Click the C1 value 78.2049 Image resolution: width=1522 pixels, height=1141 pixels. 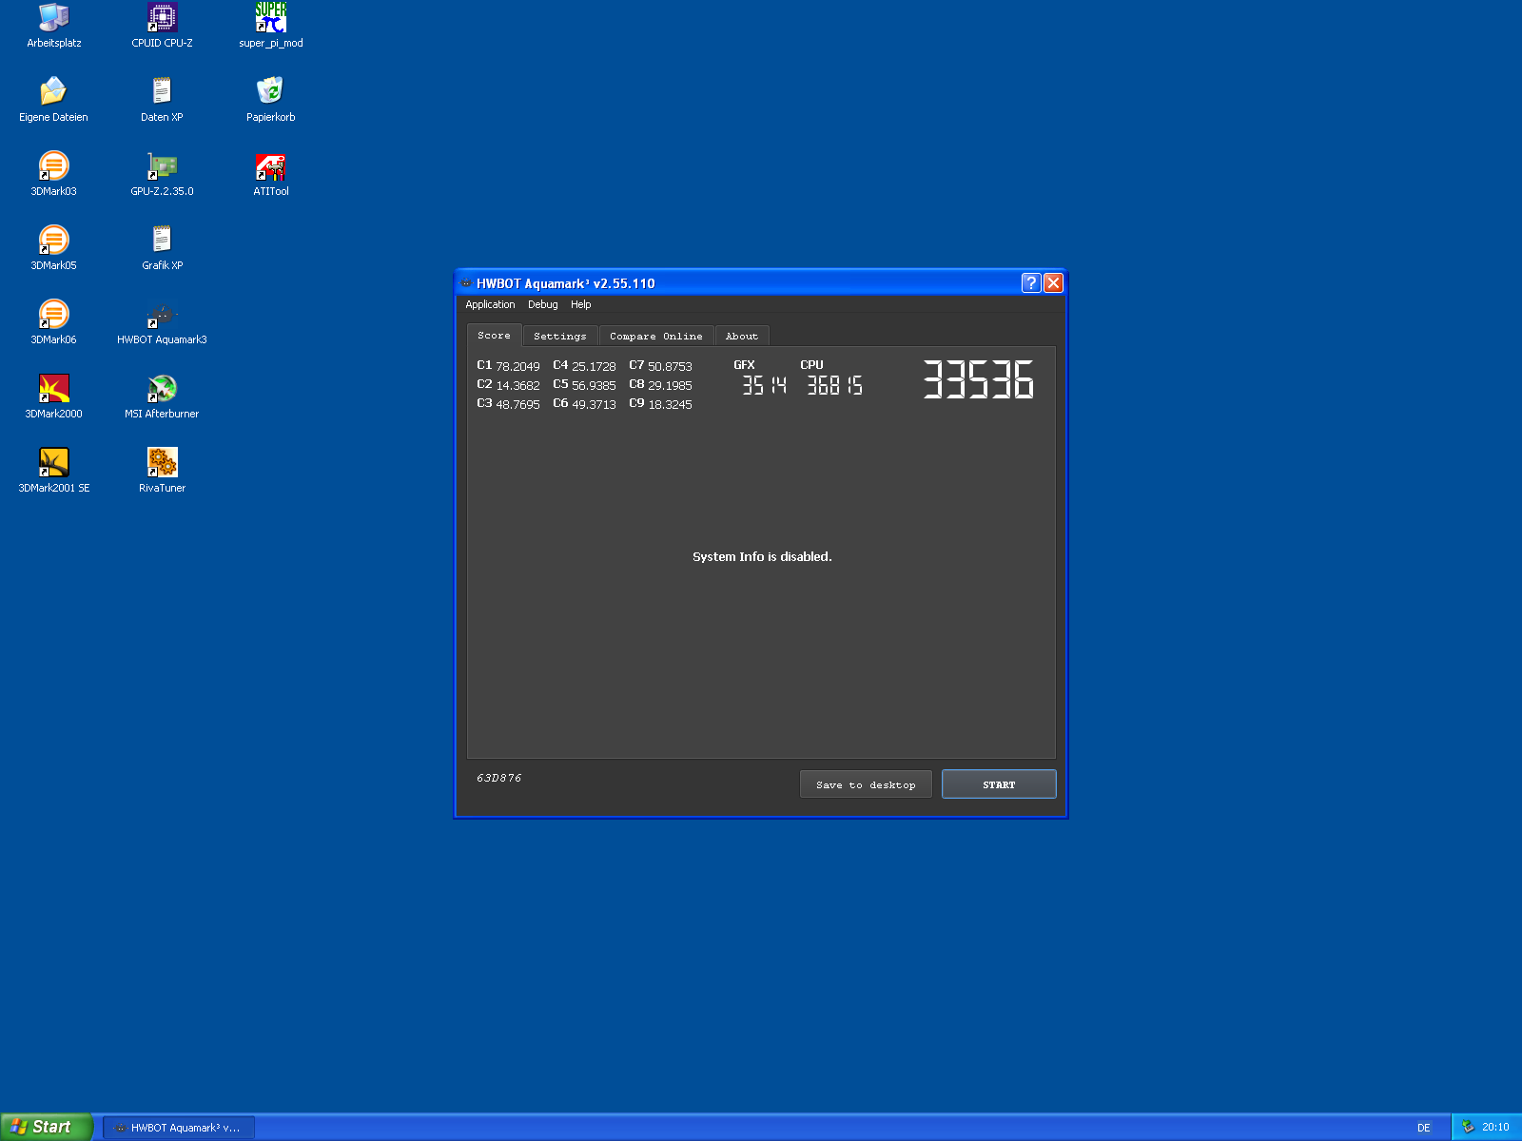(x=517, y=366)
